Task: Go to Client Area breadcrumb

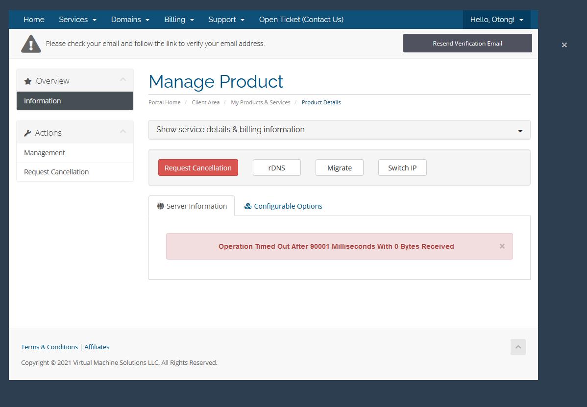Action: coord(205,102)
